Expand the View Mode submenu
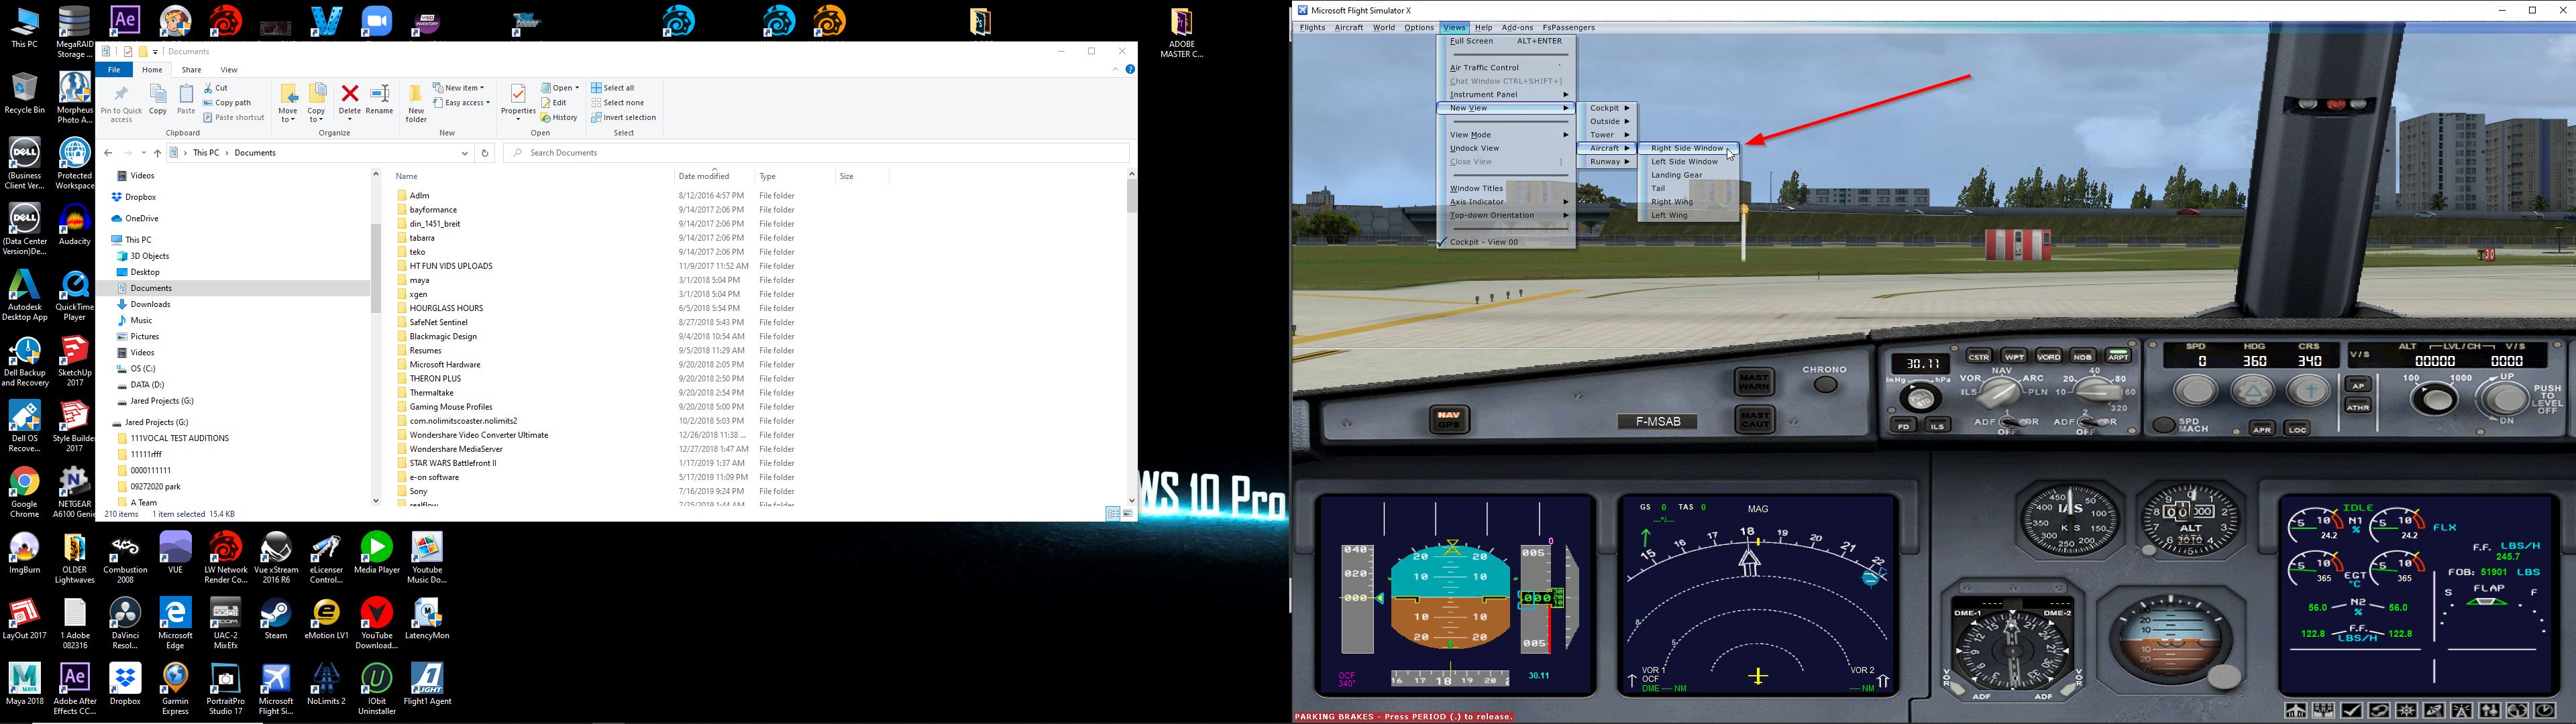2576x724 pixels. pos(1507,135)
